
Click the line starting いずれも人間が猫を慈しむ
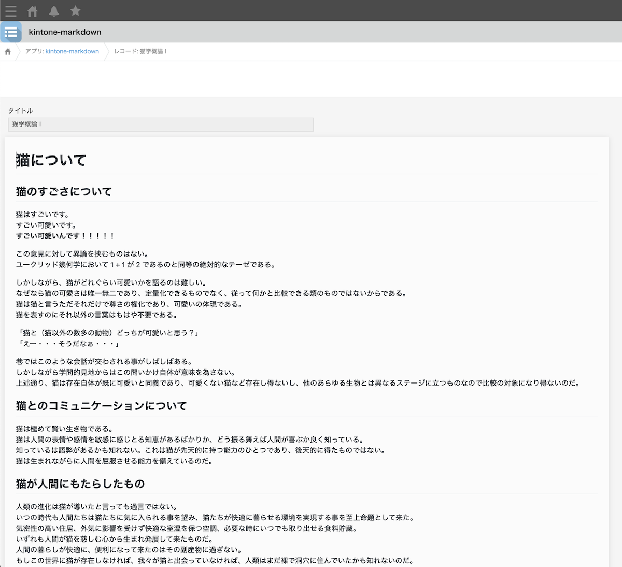[x=115, y=540]
